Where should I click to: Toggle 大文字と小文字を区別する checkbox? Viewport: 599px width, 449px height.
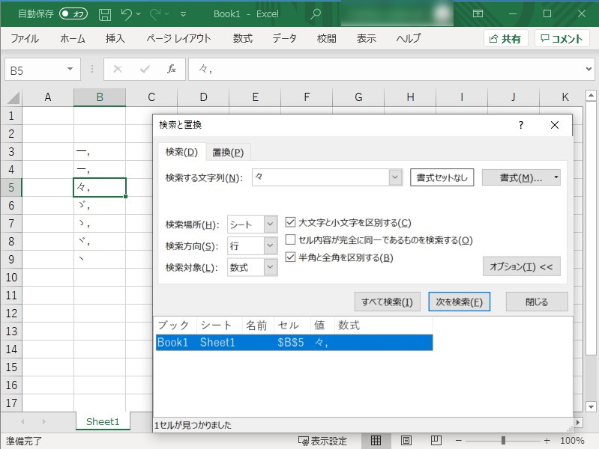click(290, 222)
